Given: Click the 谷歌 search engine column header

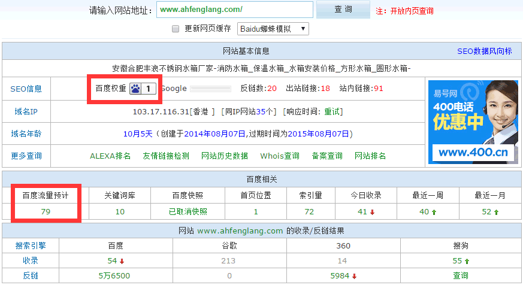Looking at the screenshot, I should pos(229,245).
